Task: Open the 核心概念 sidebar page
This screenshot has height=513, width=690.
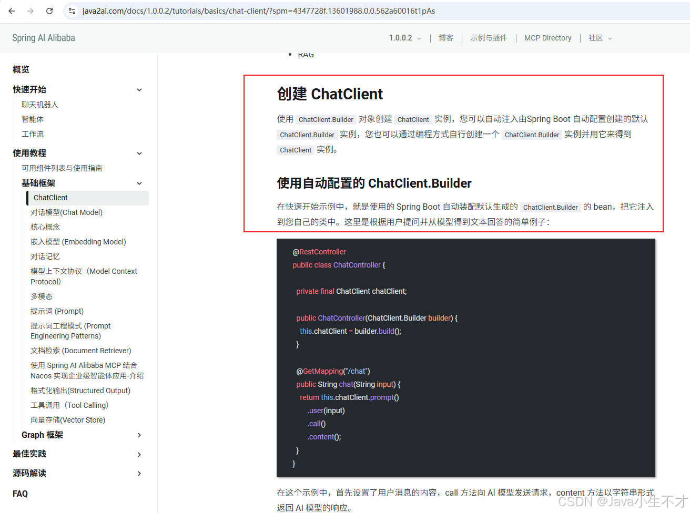Action: [x=45, y=227]
